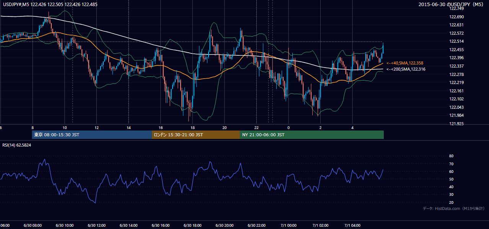489x229 pixels.
Task: Click price axis value 122.631
Action: coord(457,25)
